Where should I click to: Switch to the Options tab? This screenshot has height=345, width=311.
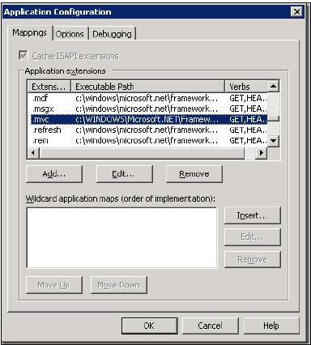point(70,34)
